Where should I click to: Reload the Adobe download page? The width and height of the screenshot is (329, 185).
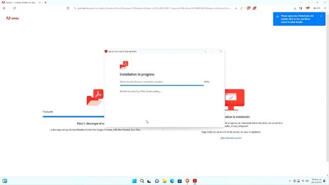click(x=14, y=8)
